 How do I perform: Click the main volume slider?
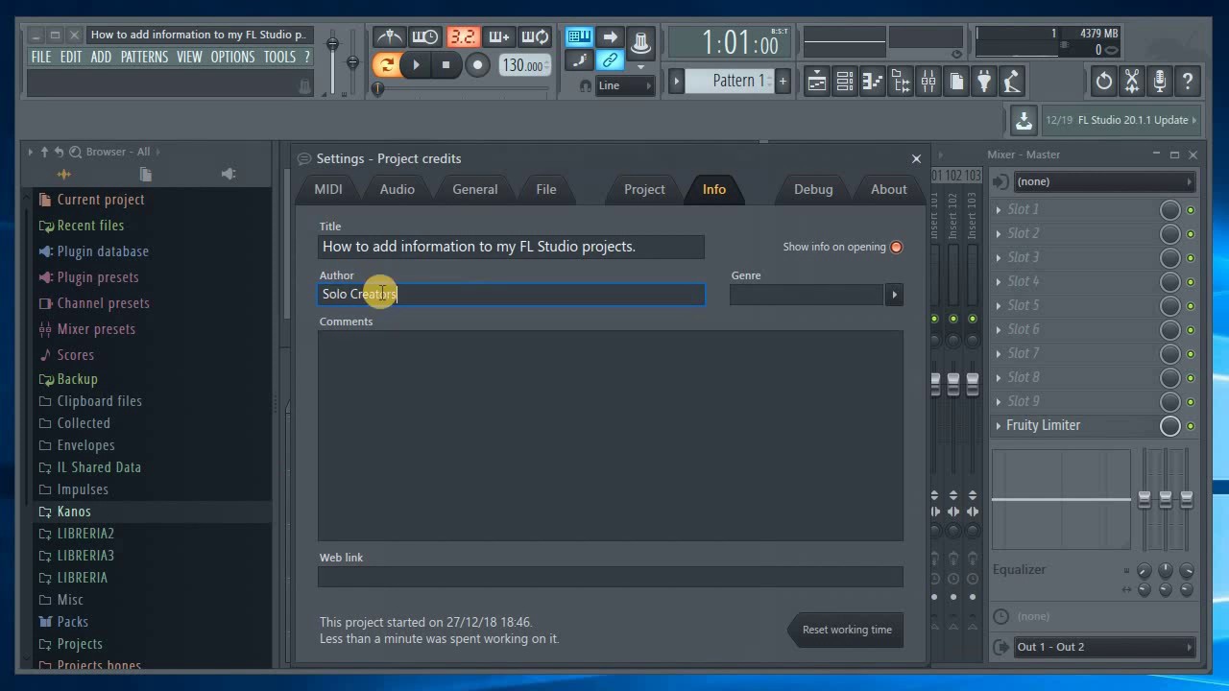point(333,44)
